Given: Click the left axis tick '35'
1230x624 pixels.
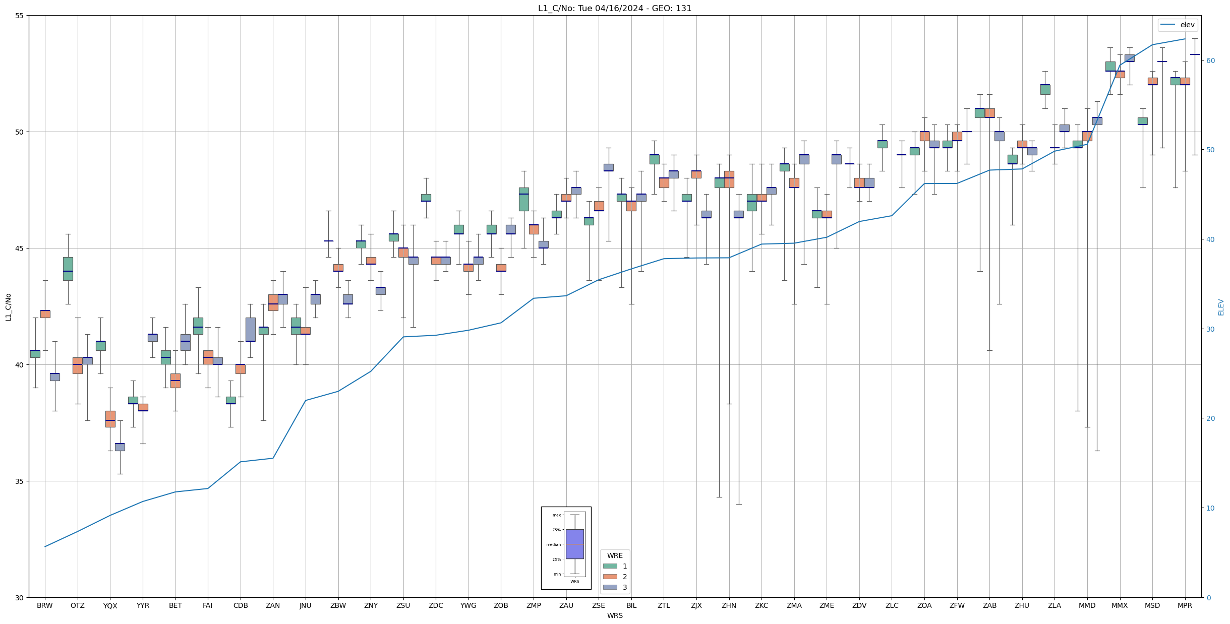Looking at the screenshot, I should click(x=20, y=481).
